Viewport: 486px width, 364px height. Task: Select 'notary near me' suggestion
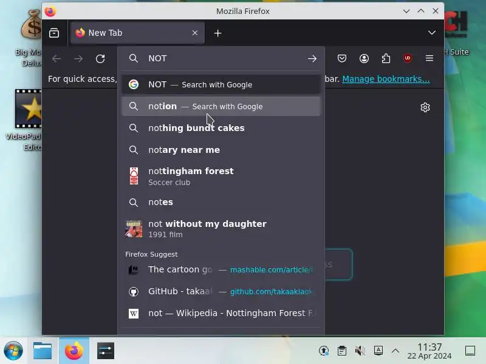[221, 150]
